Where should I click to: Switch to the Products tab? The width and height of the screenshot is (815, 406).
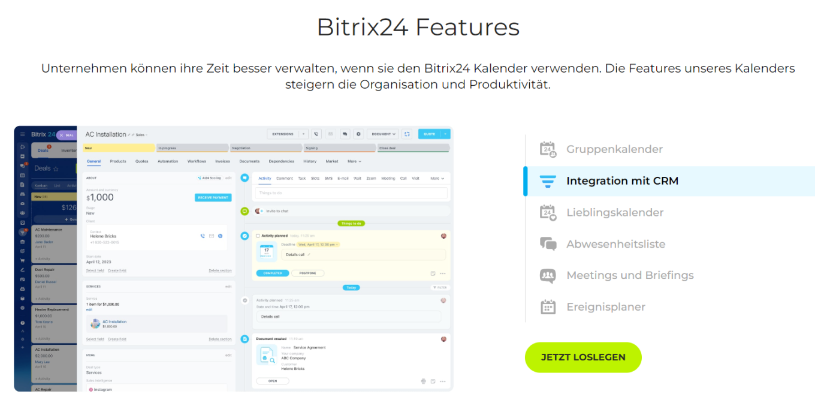[118, 161]
